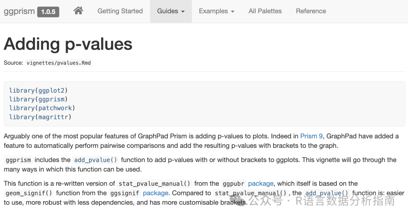Image resolution: width=408 pixels, height=217 pixels.
Task: Expand the Examples dropdown menu
Action: click(x=216, y=11)
